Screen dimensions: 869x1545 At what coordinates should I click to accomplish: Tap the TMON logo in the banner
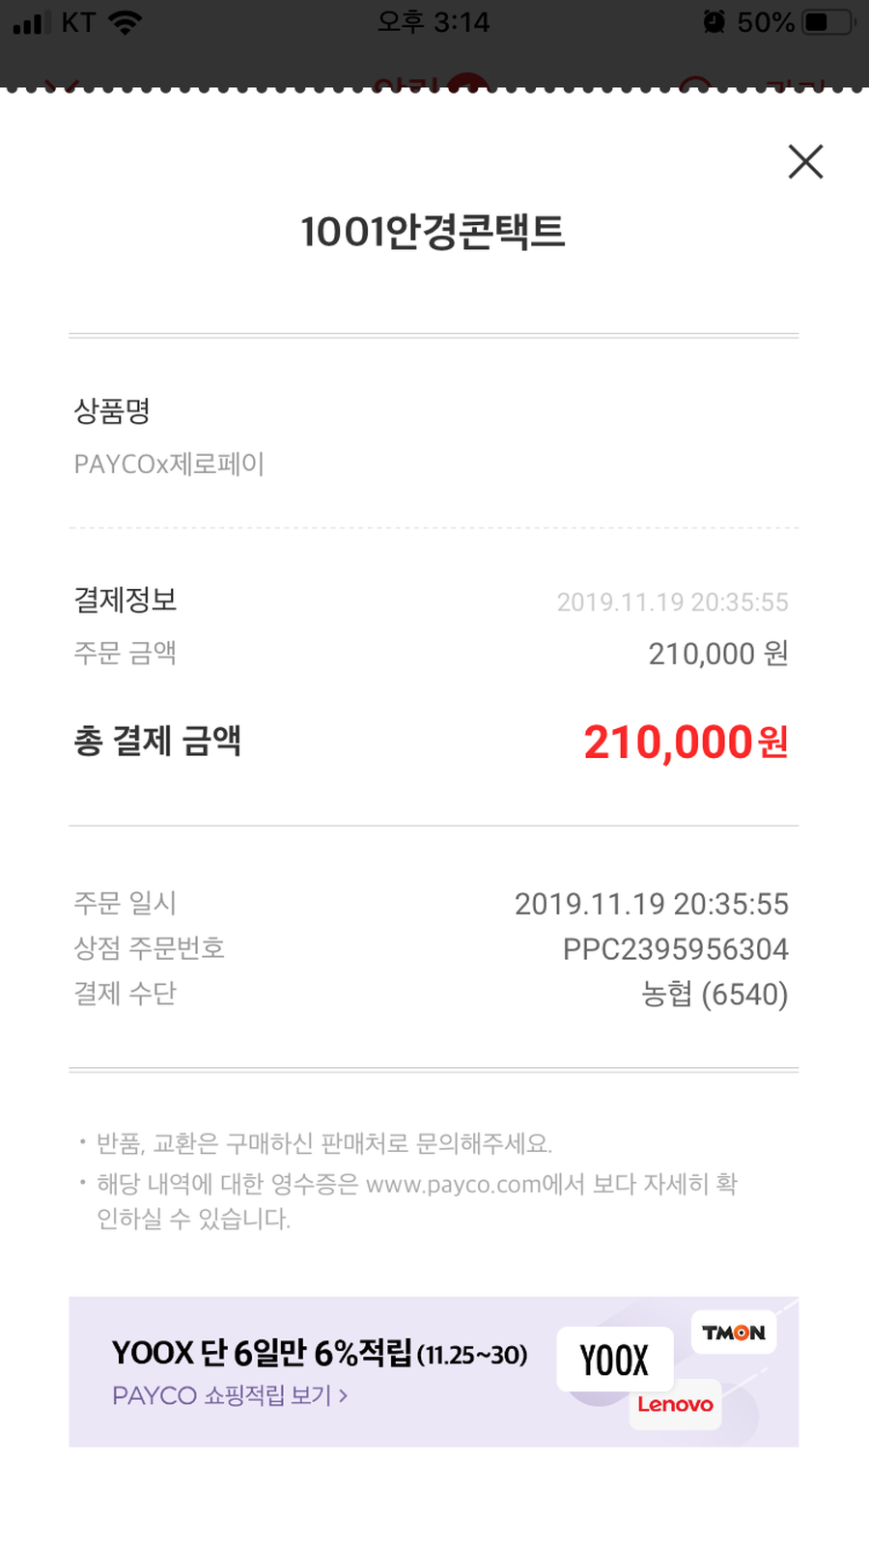[x=734, y=1333]
